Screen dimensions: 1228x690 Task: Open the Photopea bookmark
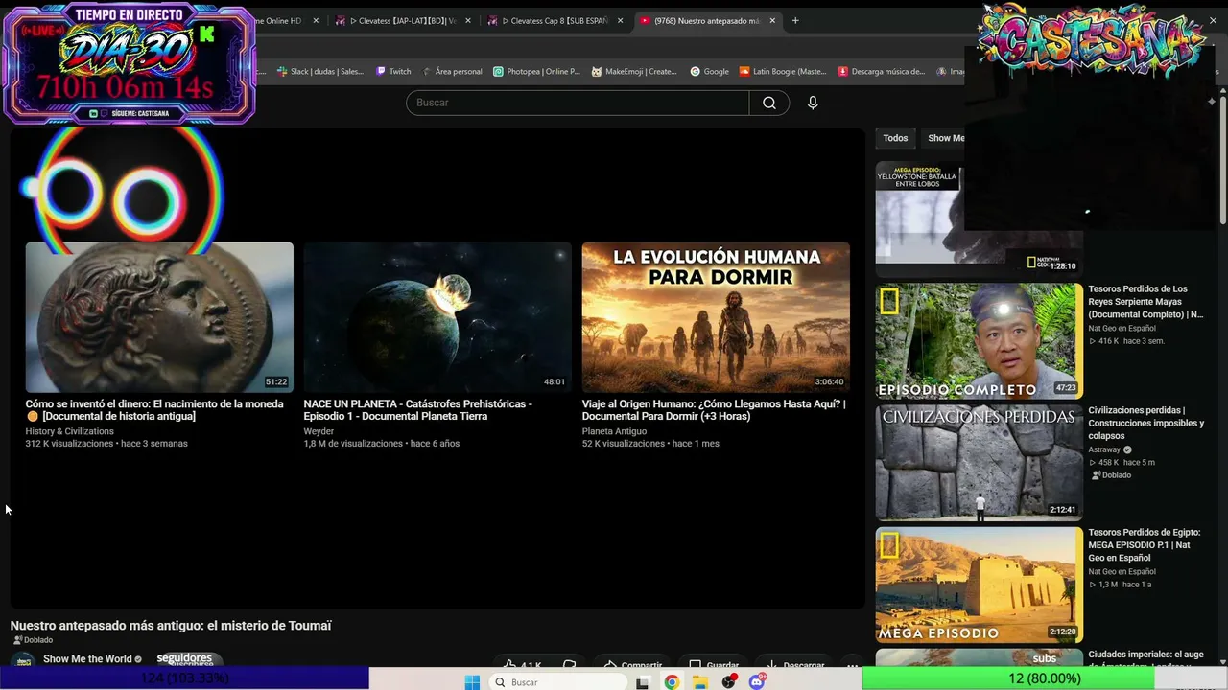(x=536, y=71)
